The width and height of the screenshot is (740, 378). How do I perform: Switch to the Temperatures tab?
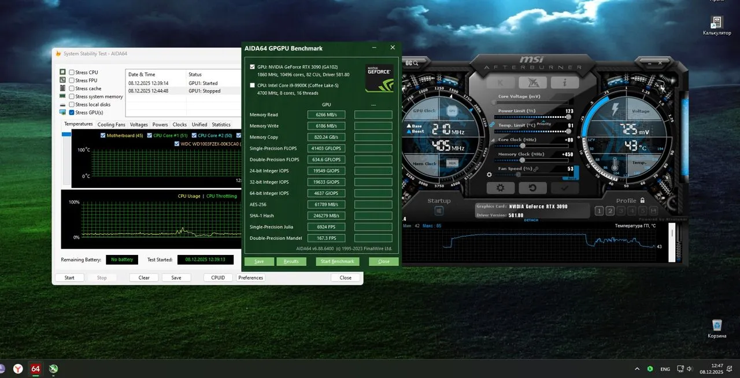79,124
